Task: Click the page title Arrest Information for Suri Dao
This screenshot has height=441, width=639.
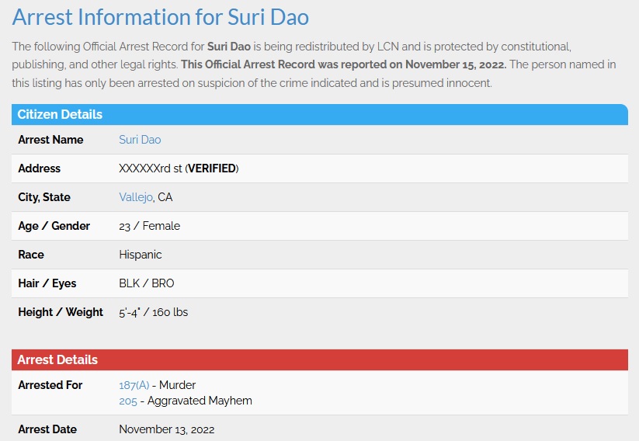Action: click(x=161, y=18)
